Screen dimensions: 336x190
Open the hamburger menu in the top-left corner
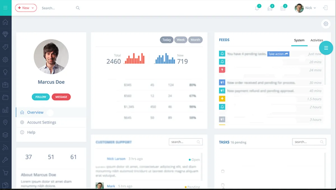5,8
